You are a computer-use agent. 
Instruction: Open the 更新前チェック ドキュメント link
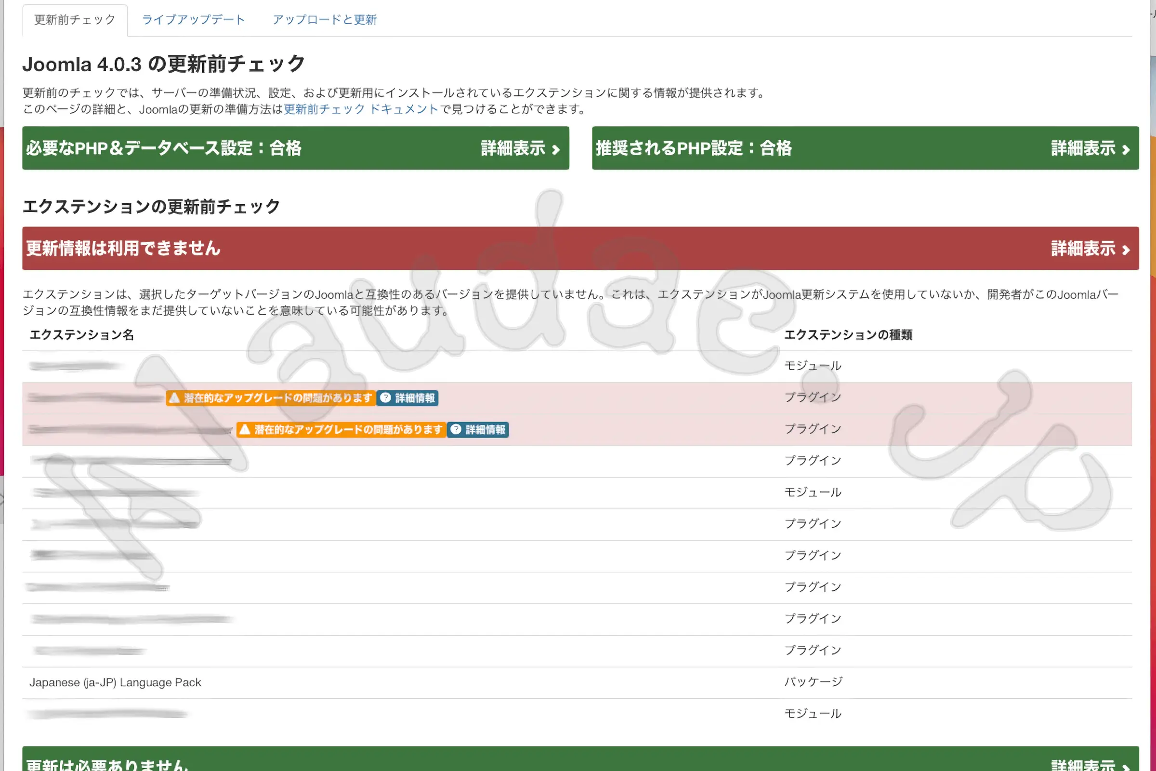(x=361, y=109)
